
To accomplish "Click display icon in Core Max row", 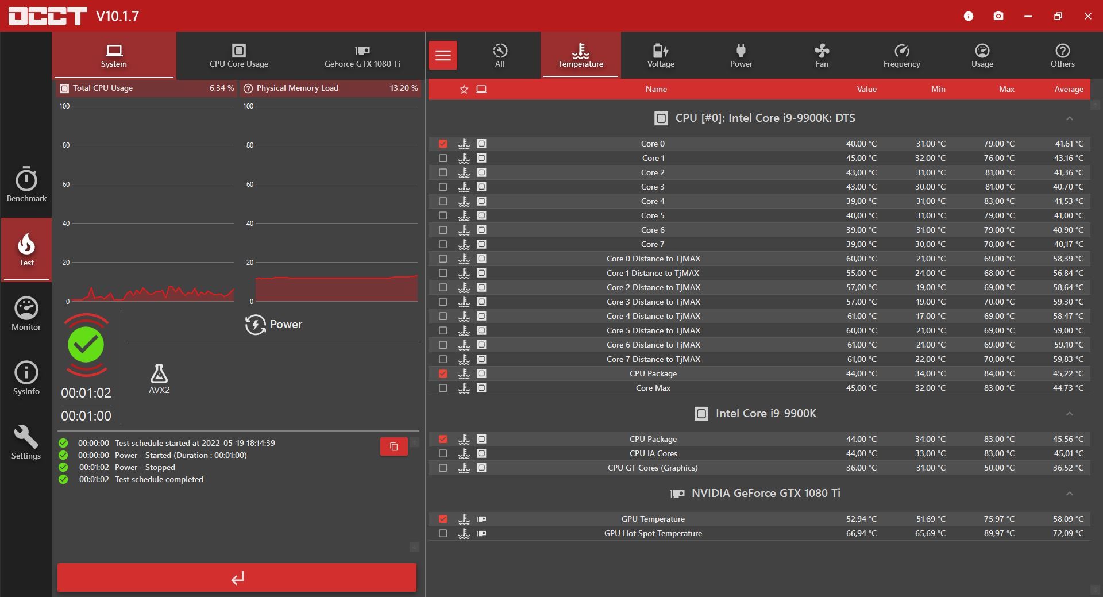I will click(481, 388).
